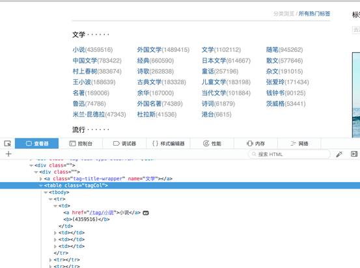Open the 米兰·昆德拉 tag link
Image resolution: width=360 pixels, height=268 pixels.
point(89,114)
